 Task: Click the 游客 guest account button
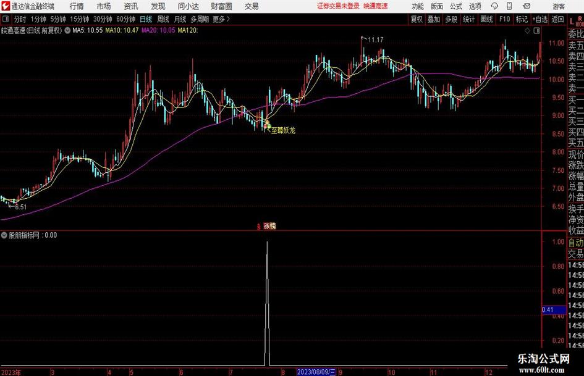[x=558, y=6]
